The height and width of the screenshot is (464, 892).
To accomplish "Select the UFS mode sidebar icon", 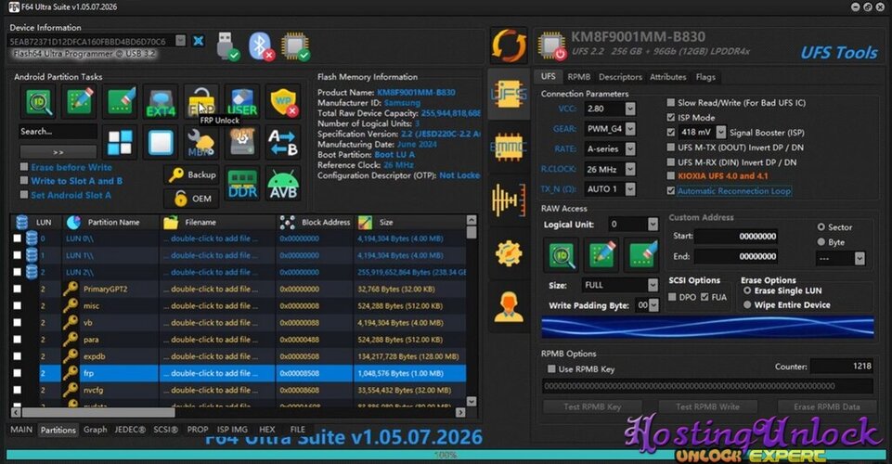I will 509,94.
